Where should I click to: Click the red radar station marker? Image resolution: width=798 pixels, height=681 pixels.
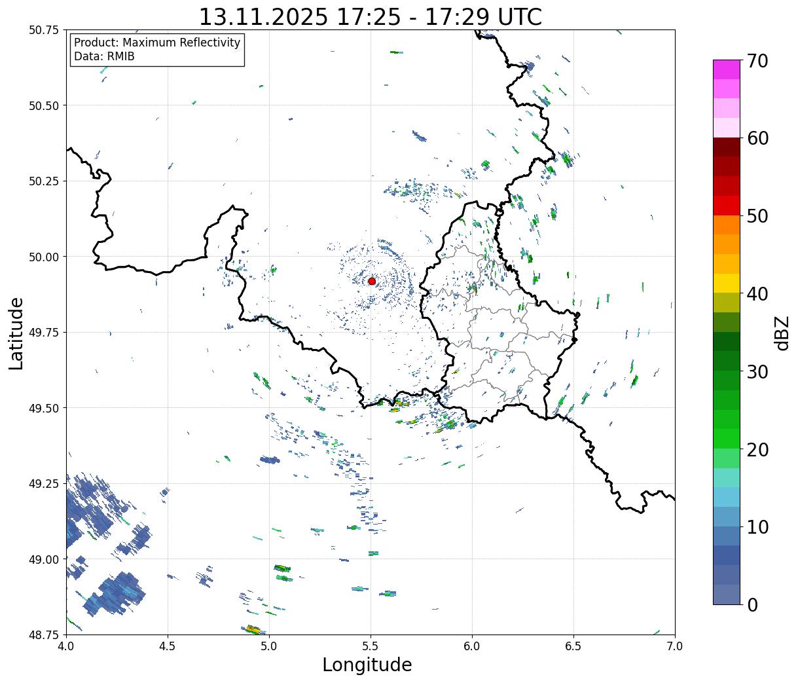(372, 281)
